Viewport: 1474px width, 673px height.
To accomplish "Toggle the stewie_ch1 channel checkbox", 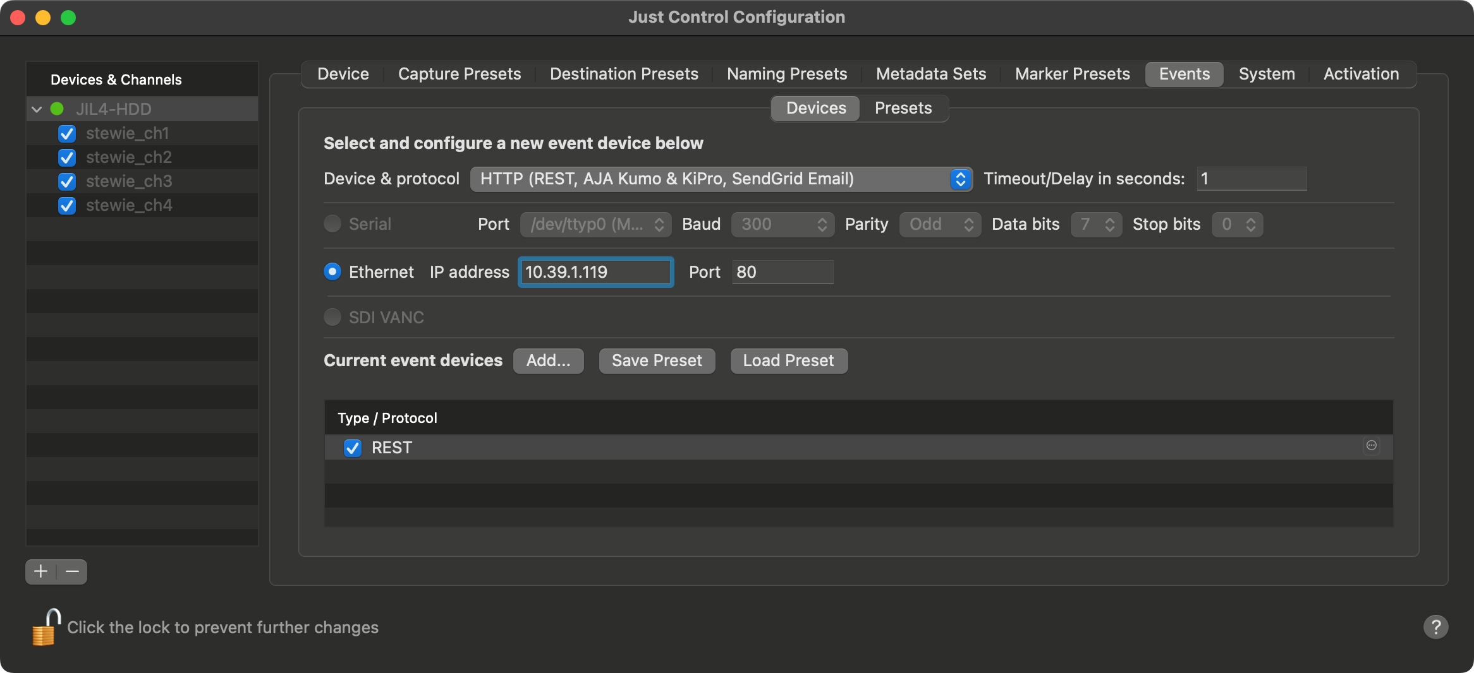I will point(66,134).
